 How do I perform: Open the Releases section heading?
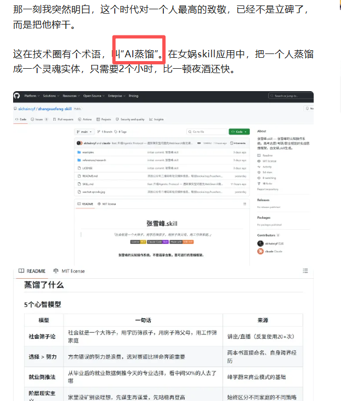(x=263, y=200)
